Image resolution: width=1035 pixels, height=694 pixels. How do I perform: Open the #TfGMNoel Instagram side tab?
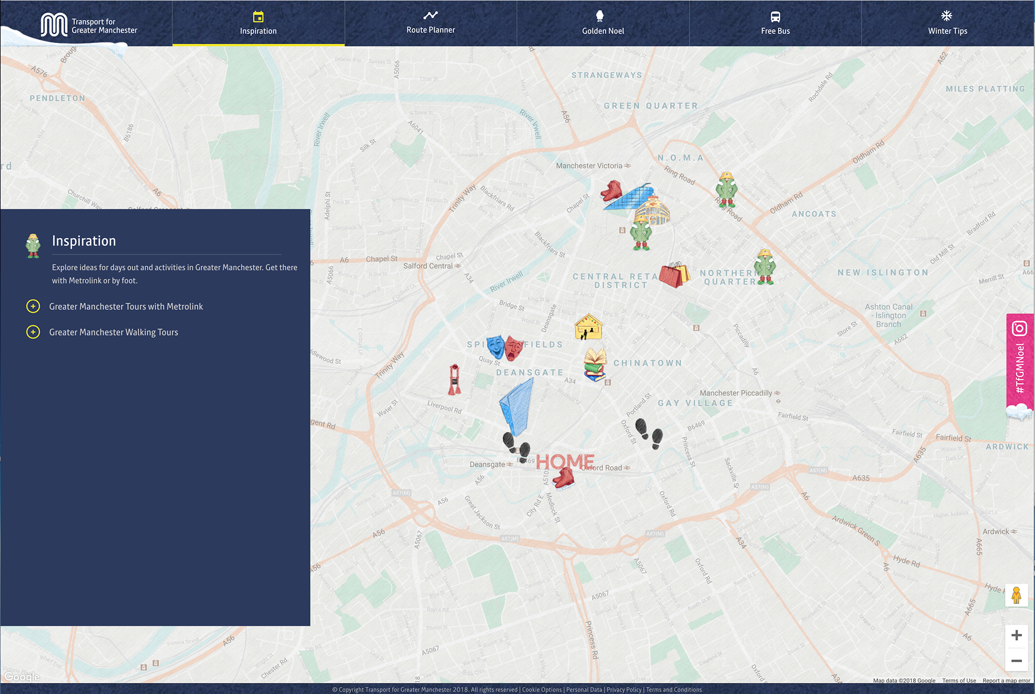tap(1019, 361)
